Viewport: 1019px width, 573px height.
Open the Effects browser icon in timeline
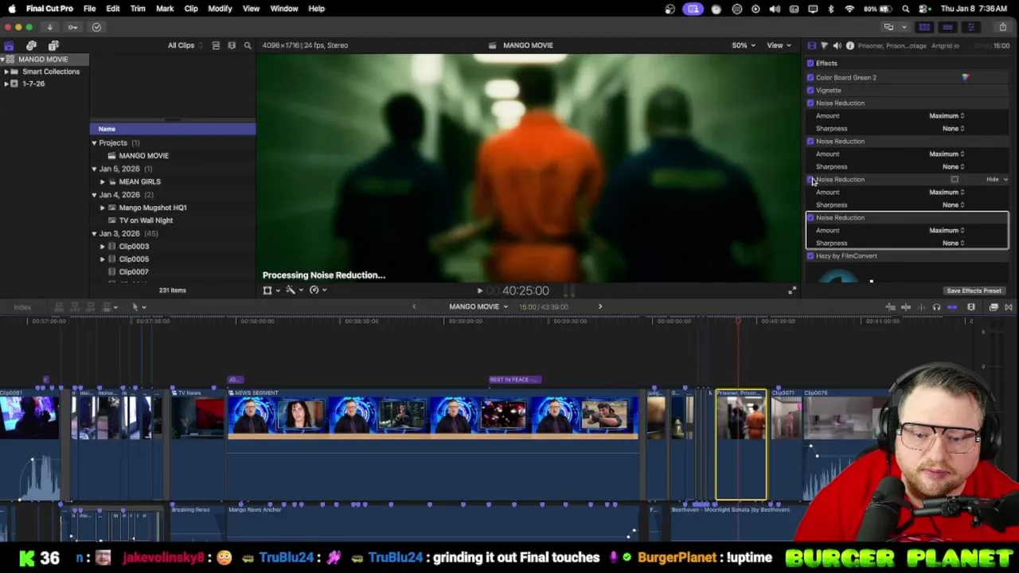pyautogui.click(x=994, y=307)
